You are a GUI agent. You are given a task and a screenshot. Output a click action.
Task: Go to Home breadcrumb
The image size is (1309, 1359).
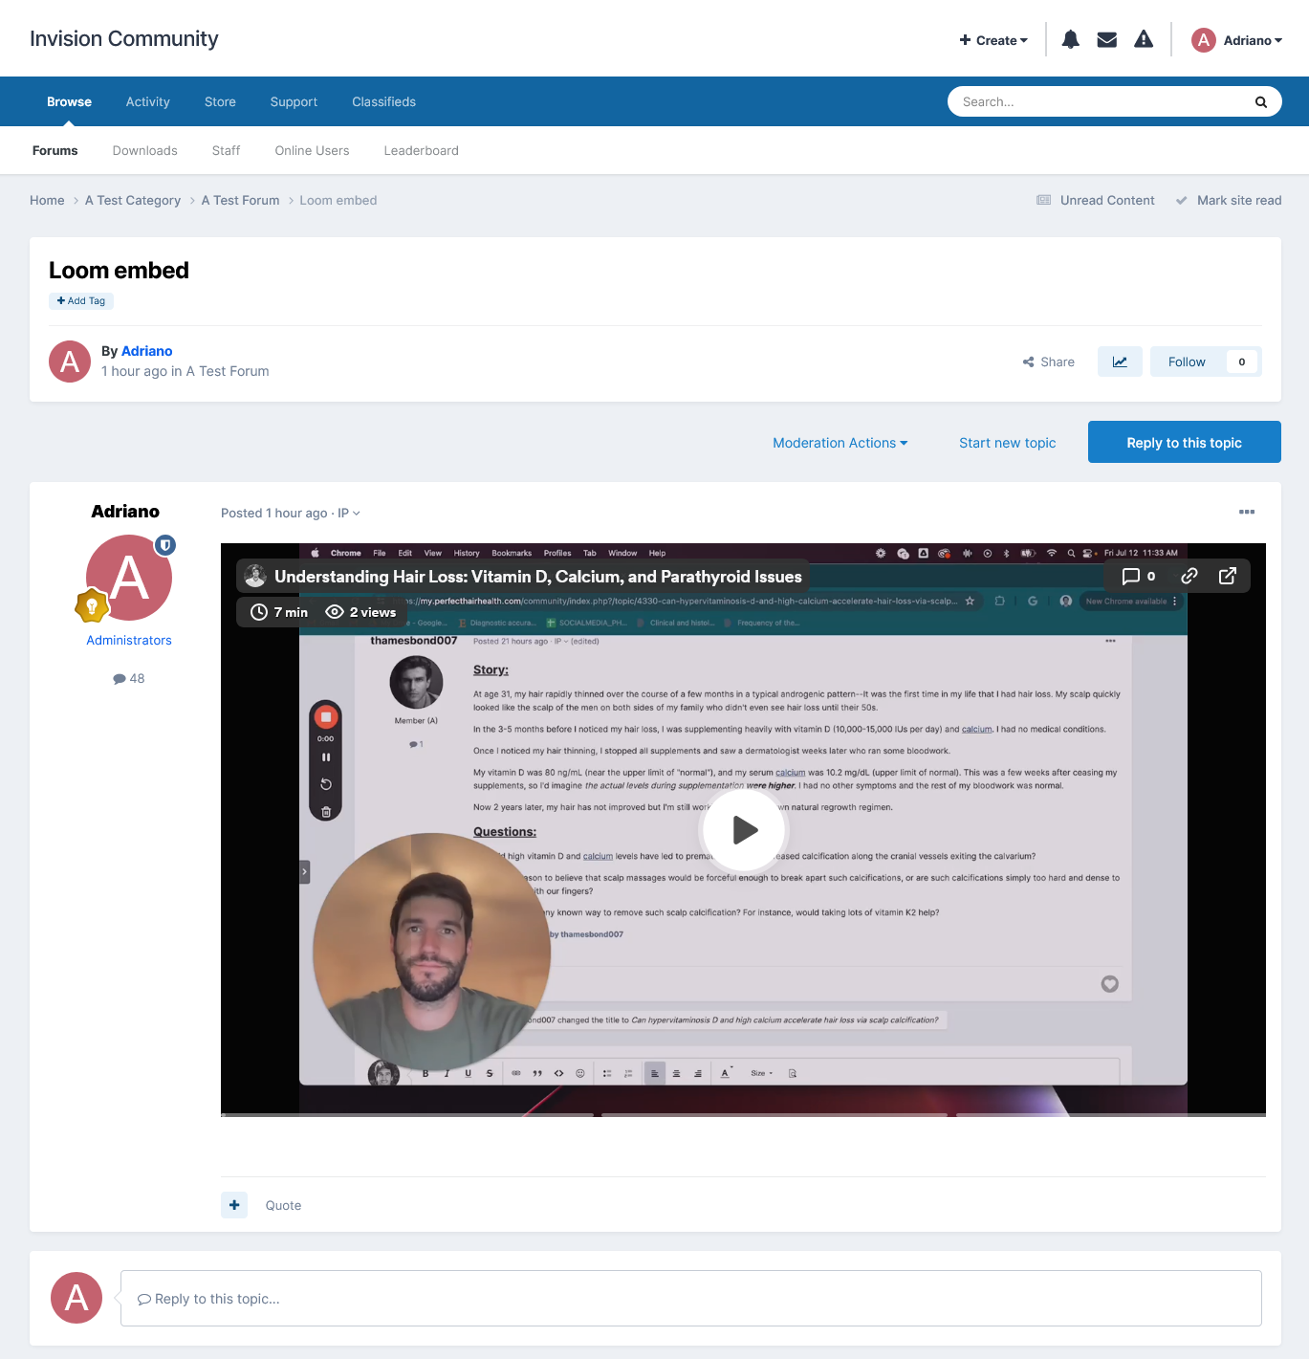tap(47, 200)
